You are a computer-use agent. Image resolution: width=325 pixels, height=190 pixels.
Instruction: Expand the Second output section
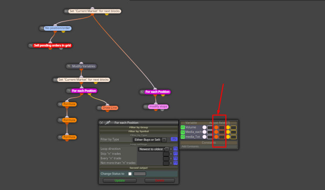coord(139,168)
